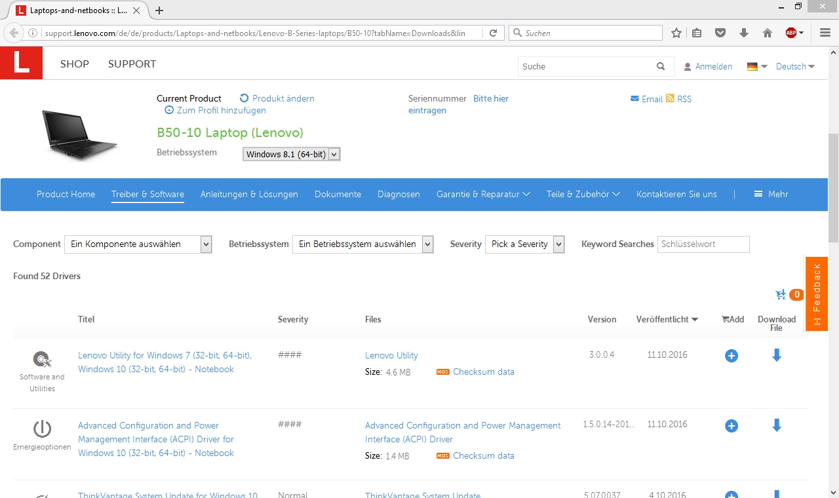Add ACPI Driver to download list
Screen dimensions: 839x498
(x=732, y=426)
